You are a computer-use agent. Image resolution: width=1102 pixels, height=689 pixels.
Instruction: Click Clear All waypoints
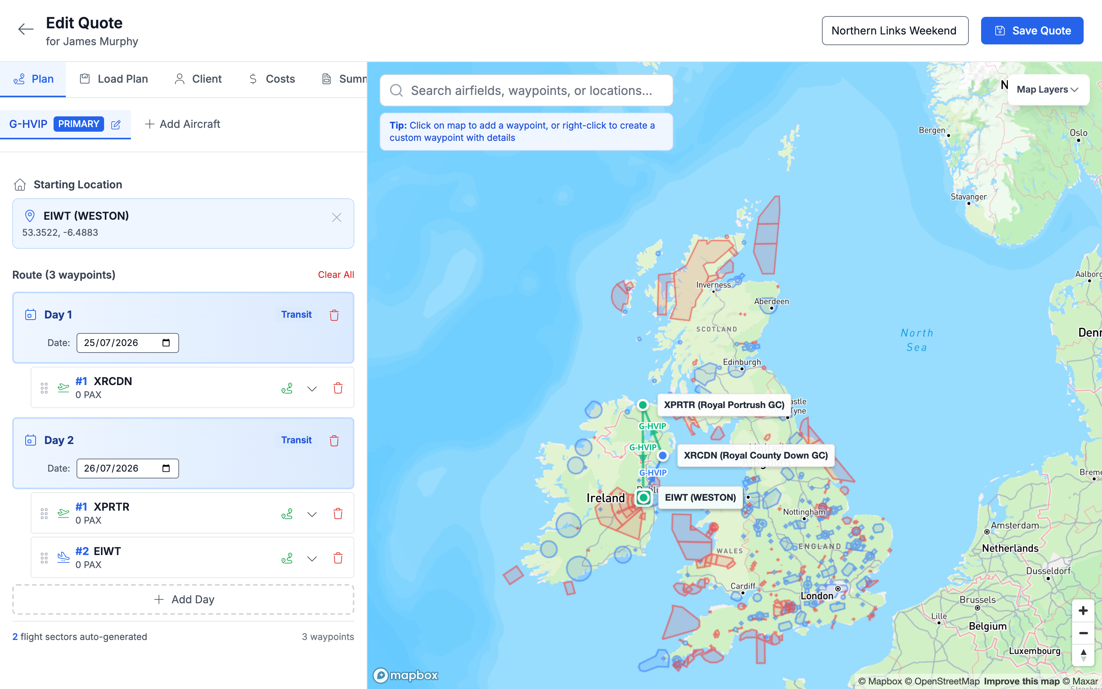click(336, 275)
